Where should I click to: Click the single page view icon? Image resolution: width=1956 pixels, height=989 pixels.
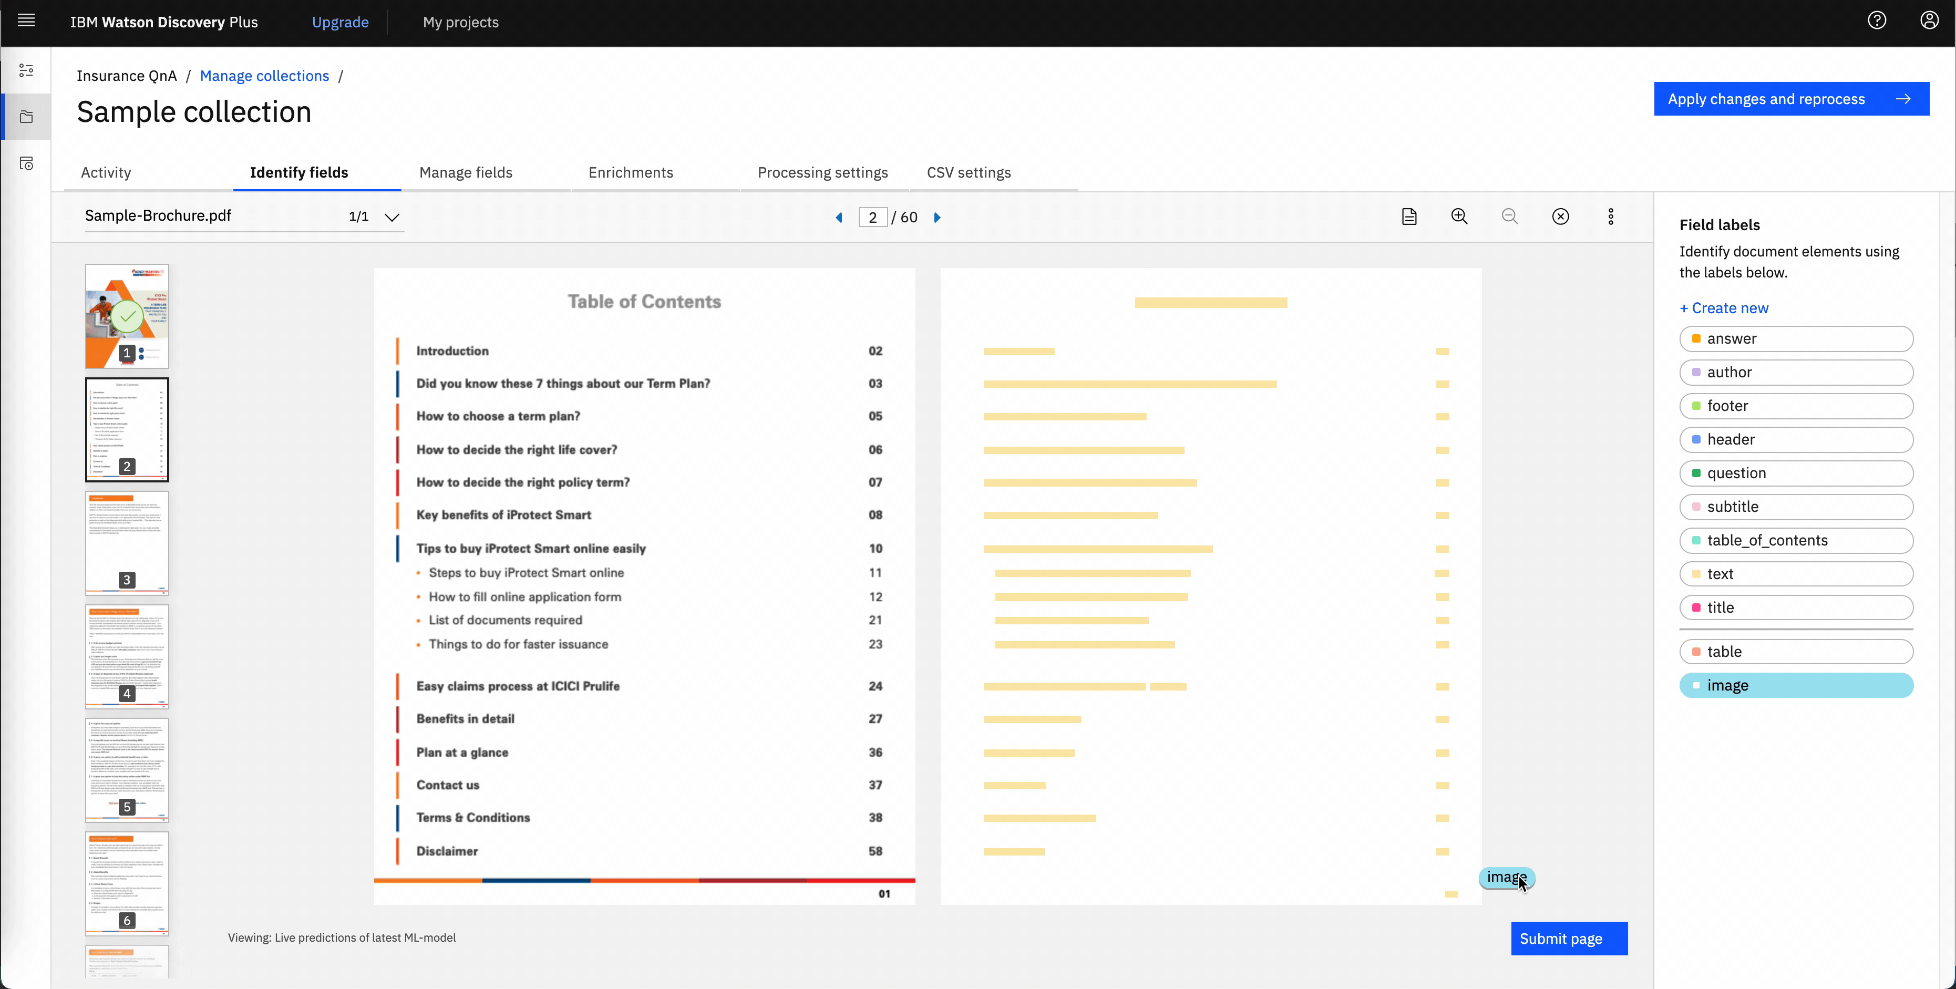[1409, 217]
